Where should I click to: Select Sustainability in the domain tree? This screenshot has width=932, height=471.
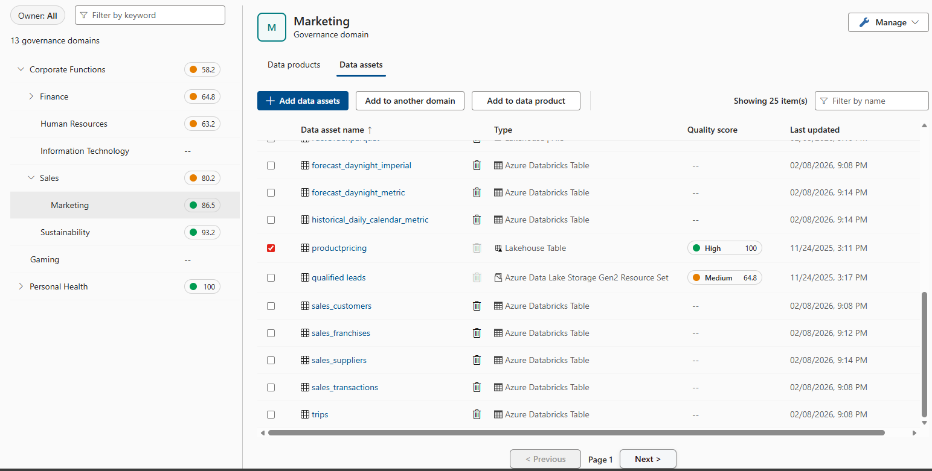click(65, 232)
